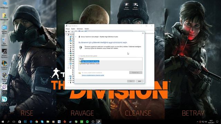Select the second screenshot file on desktop
Image resolution: width=221 pixels, height=124 pixels.
(135, 7)
